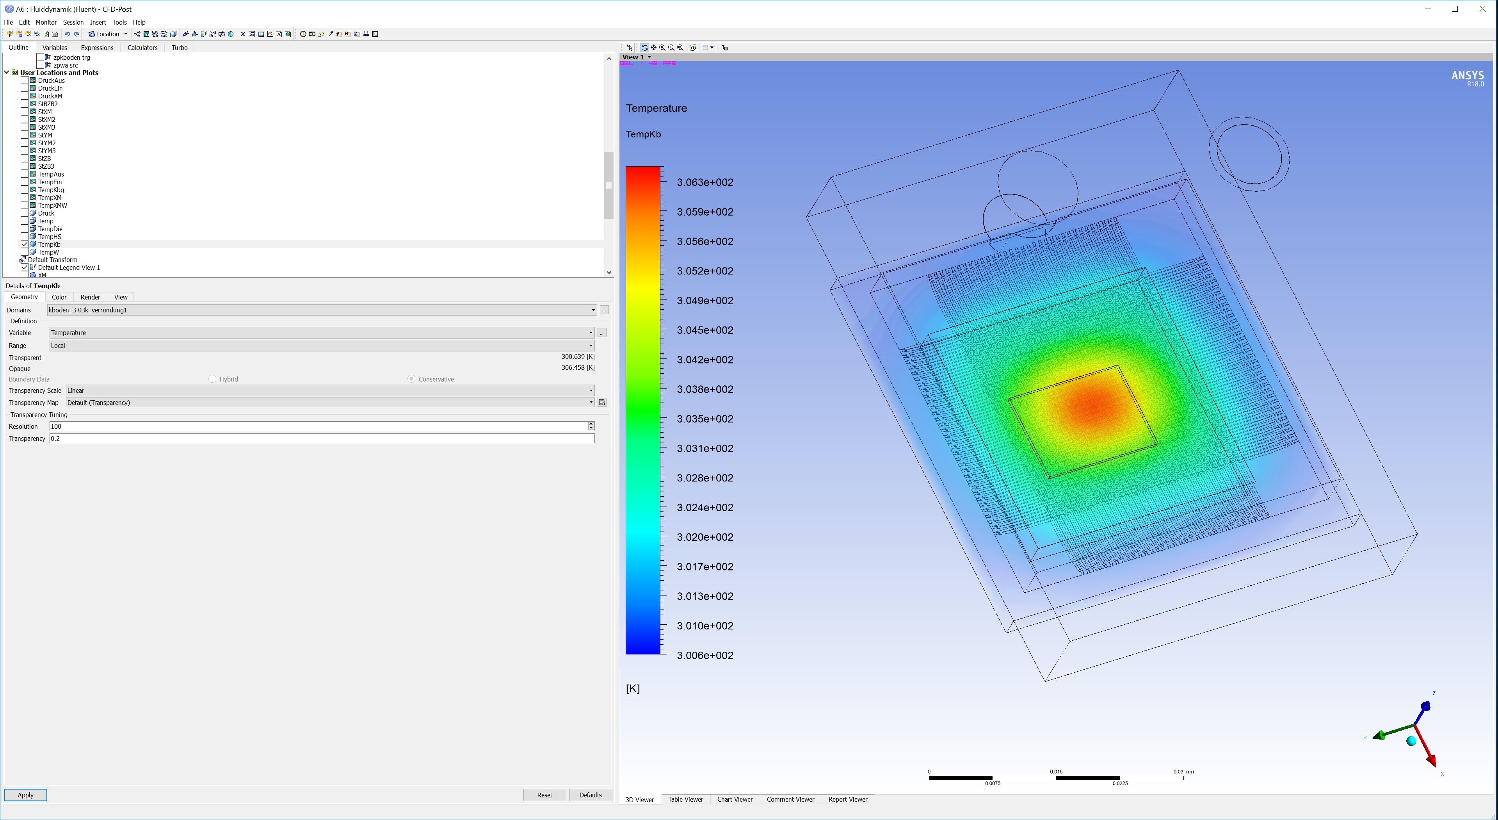The width and height of the screenshot is (1498, 820).
Task: Click the Table icon in main toolbar
Action: coord(261,34)
